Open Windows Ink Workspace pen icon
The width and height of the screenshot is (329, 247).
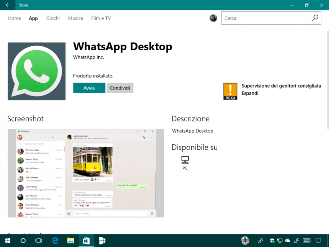(x=296, y=240)
